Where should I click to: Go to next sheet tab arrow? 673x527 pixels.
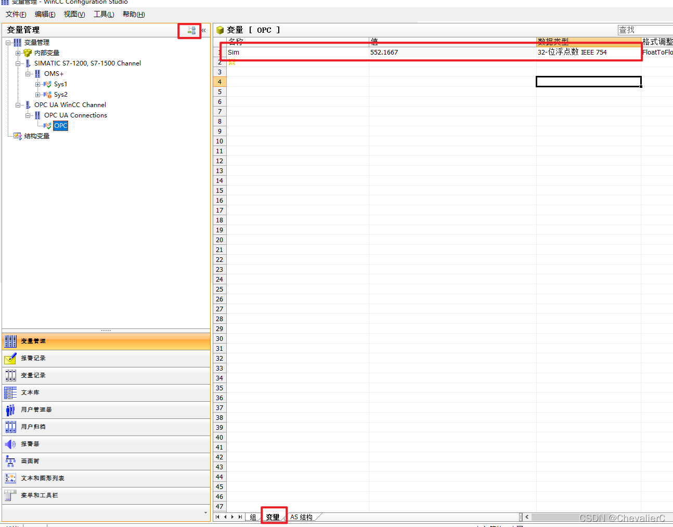(232, 517)
